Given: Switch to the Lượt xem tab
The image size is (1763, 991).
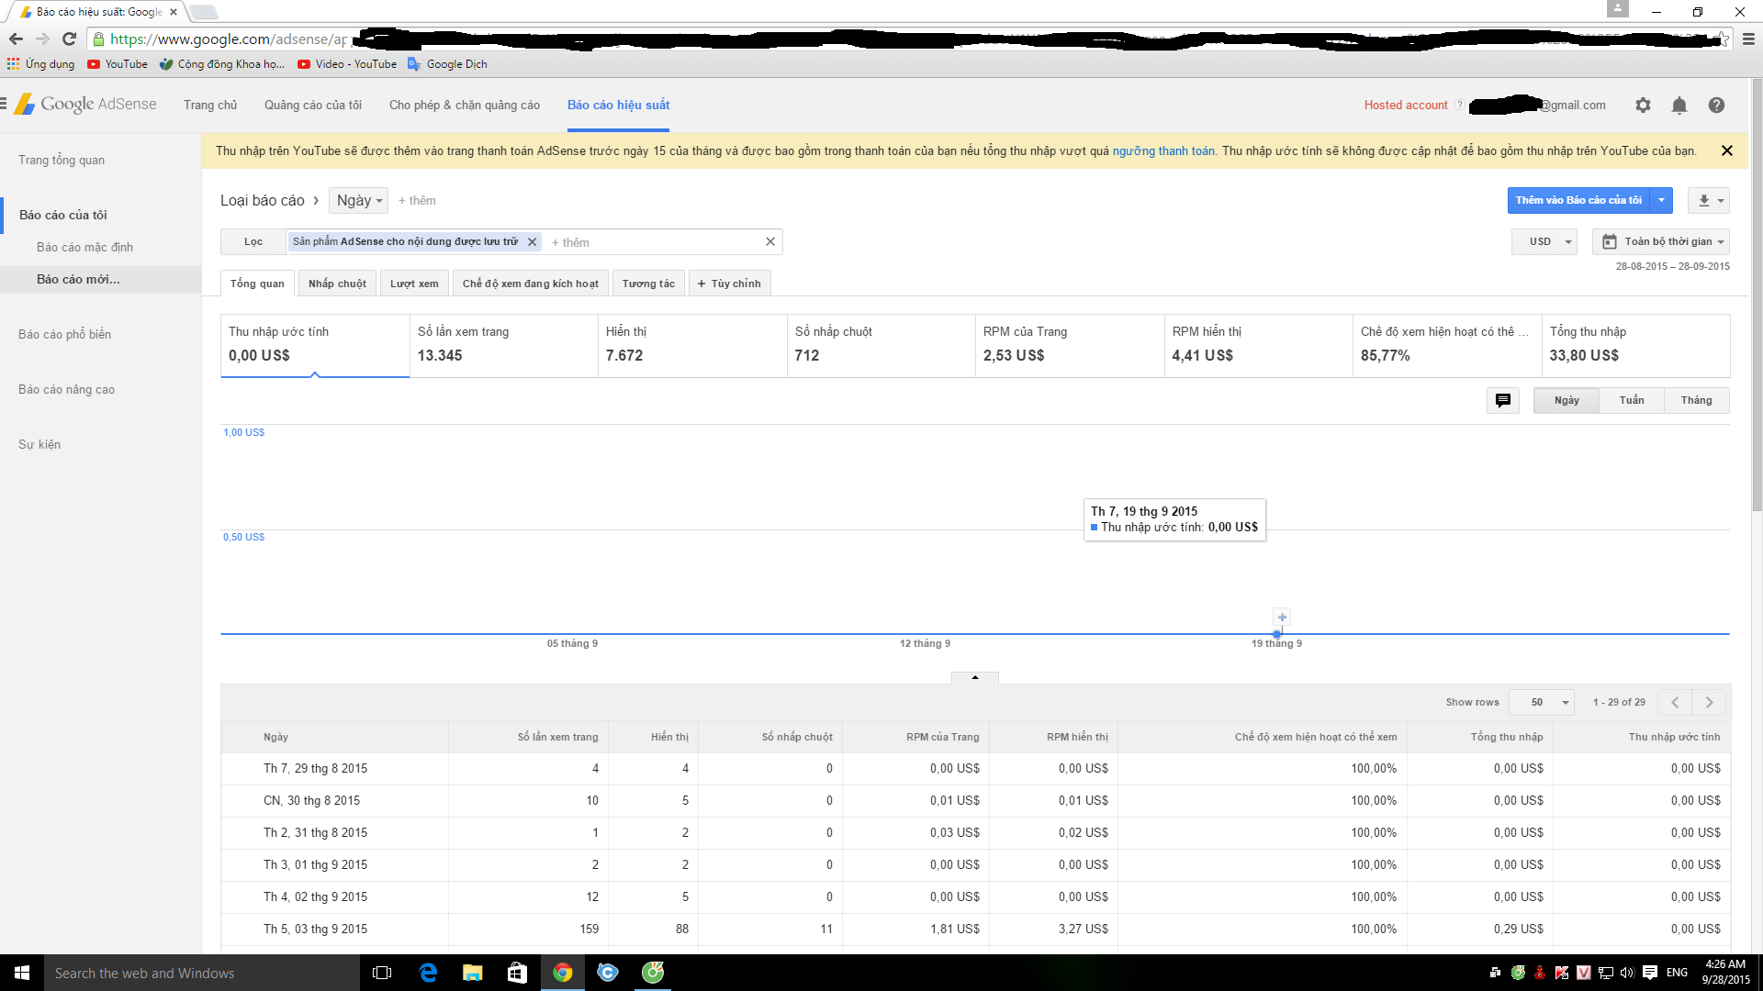Looking at the screenshot, I should (x=414, y=284).
